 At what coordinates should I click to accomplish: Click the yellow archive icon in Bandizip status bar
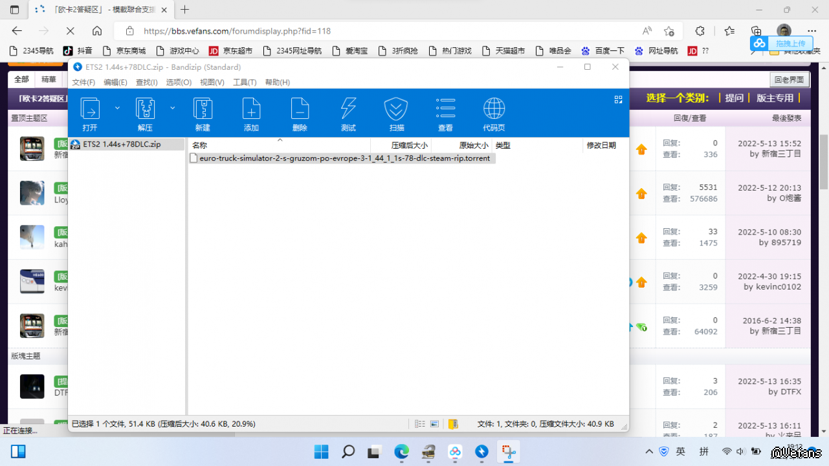pos(453,424)
